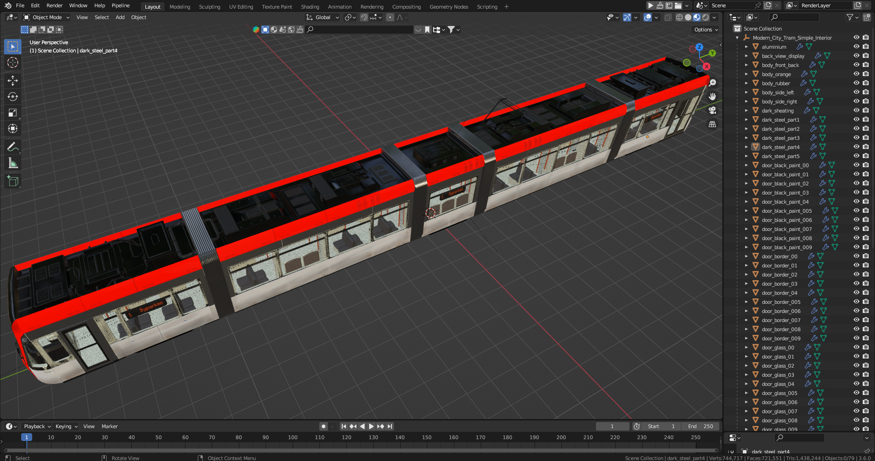Activate the 3D Cursor tool
Screen dimensions: 875x461
13,62
